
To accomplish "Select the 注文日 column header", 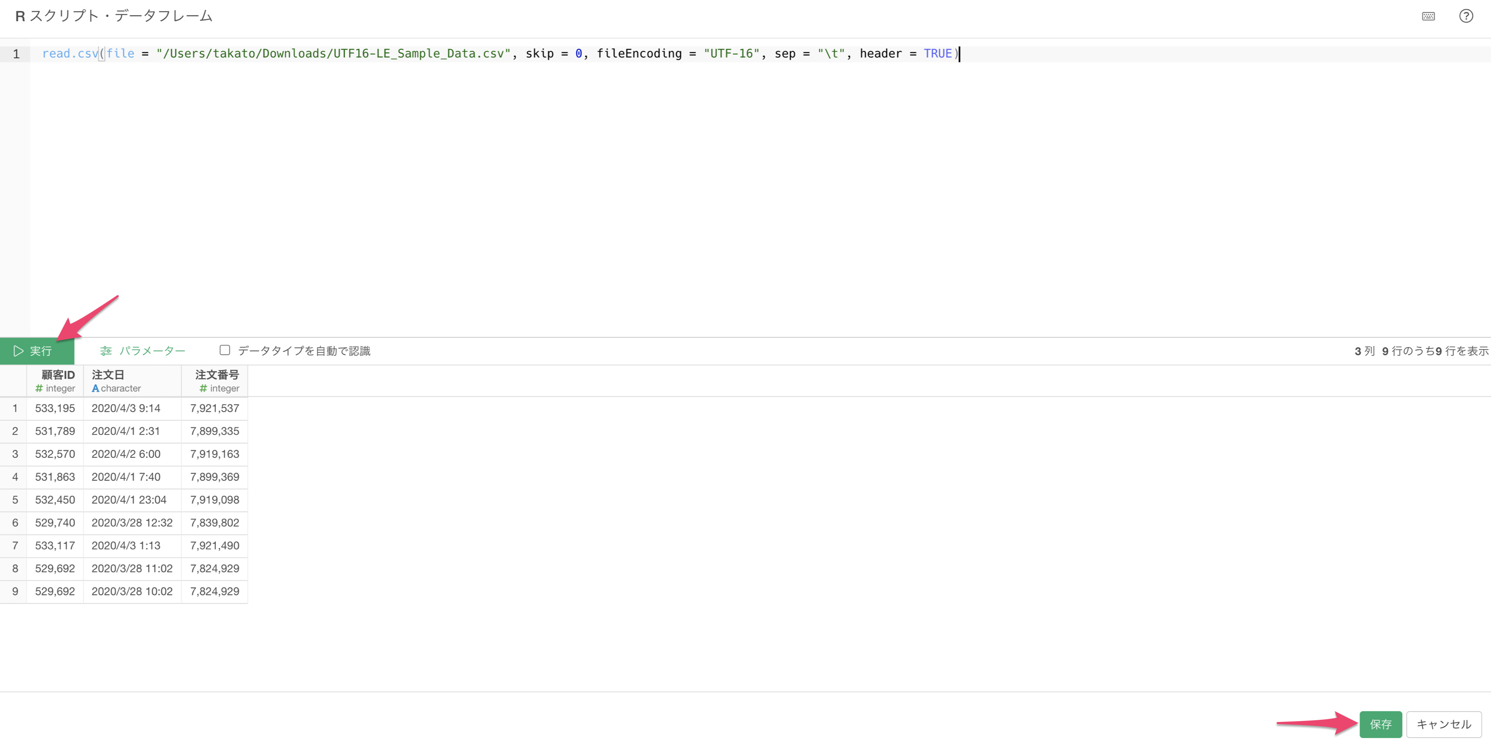I will pyautogui.click(x=107, y=375).
